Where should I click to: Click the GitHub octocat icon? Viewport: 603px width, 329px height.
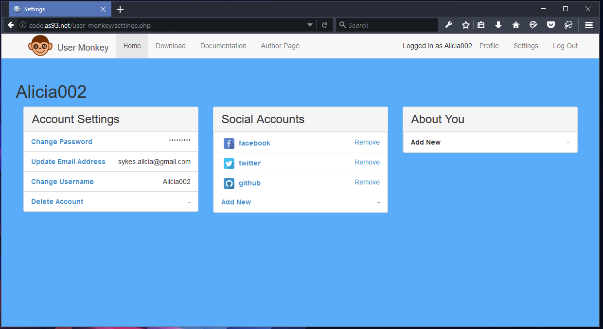tap(229, 183)
